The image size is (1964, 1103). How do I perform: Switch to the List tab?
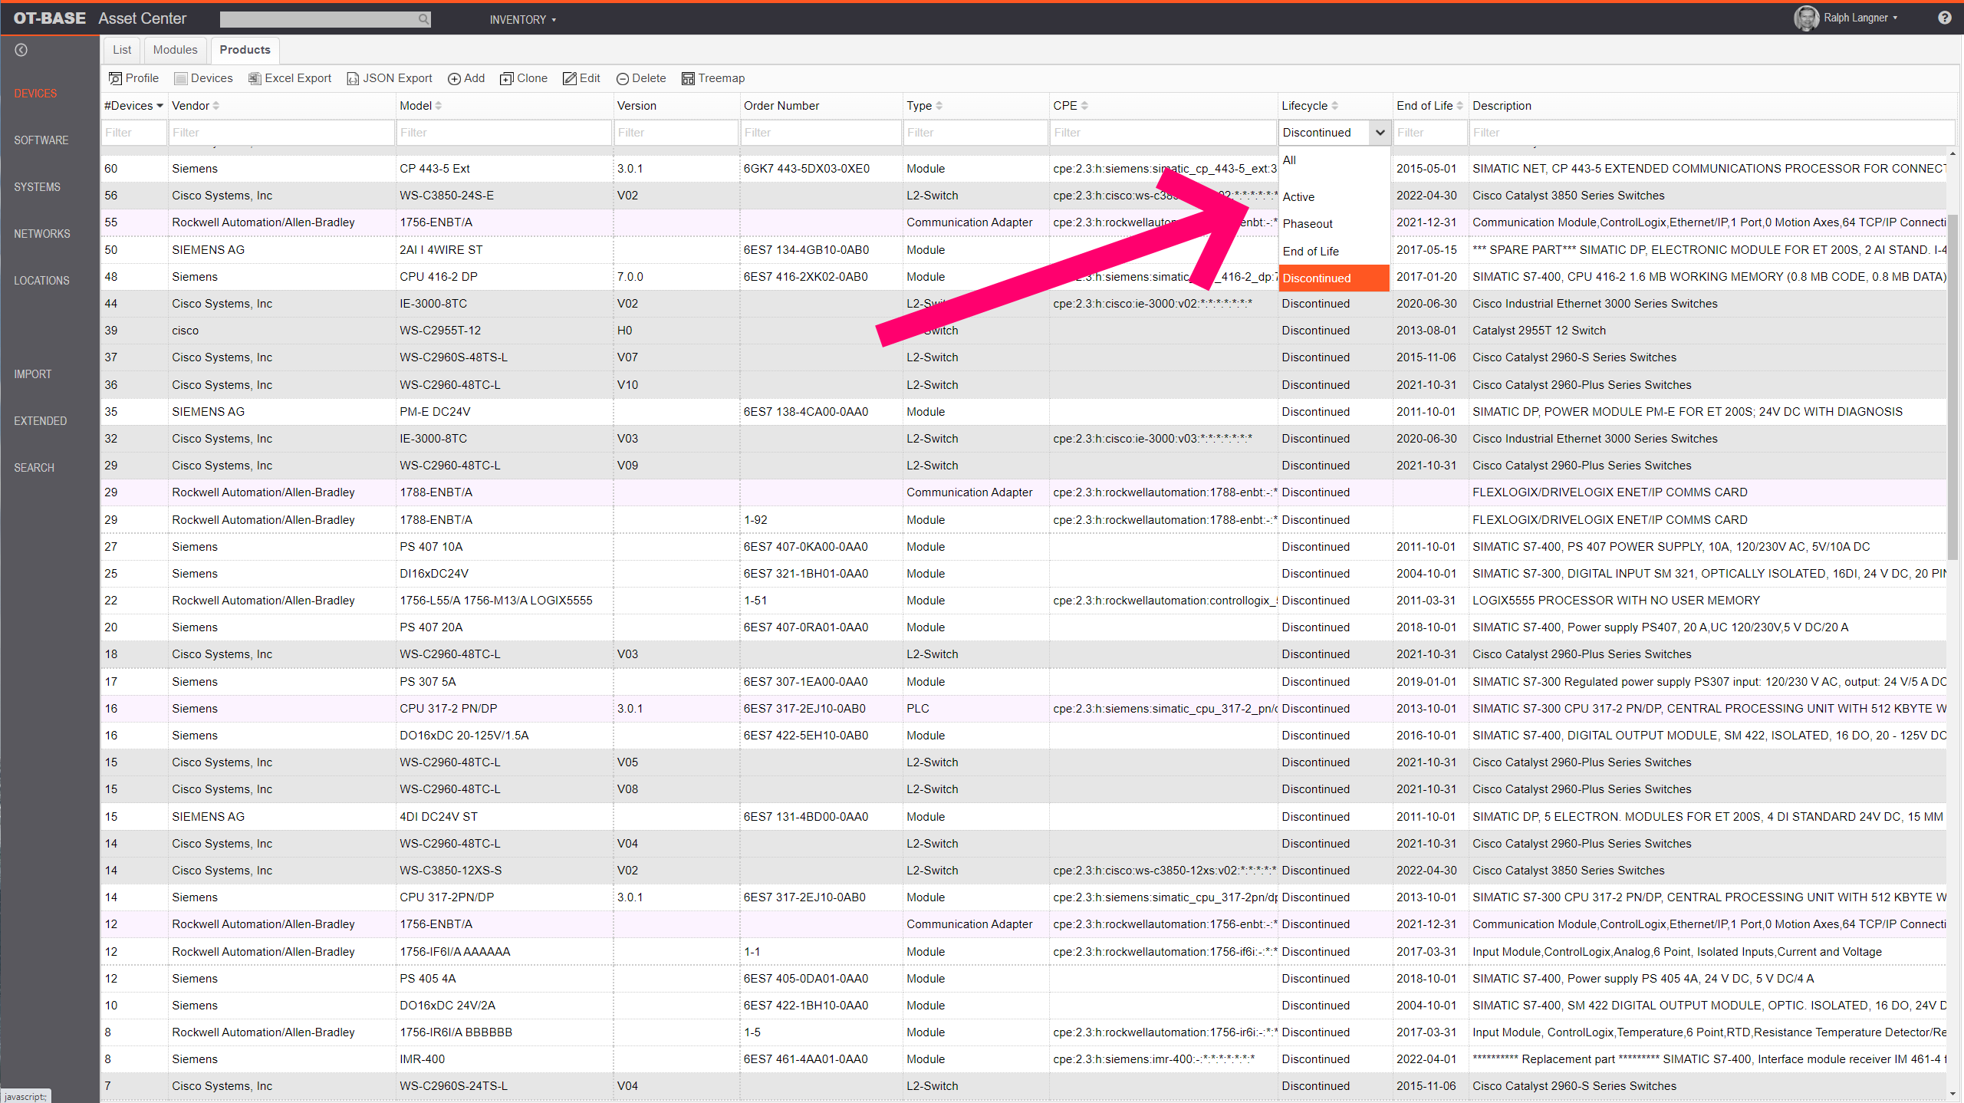[x=122, y=50]
